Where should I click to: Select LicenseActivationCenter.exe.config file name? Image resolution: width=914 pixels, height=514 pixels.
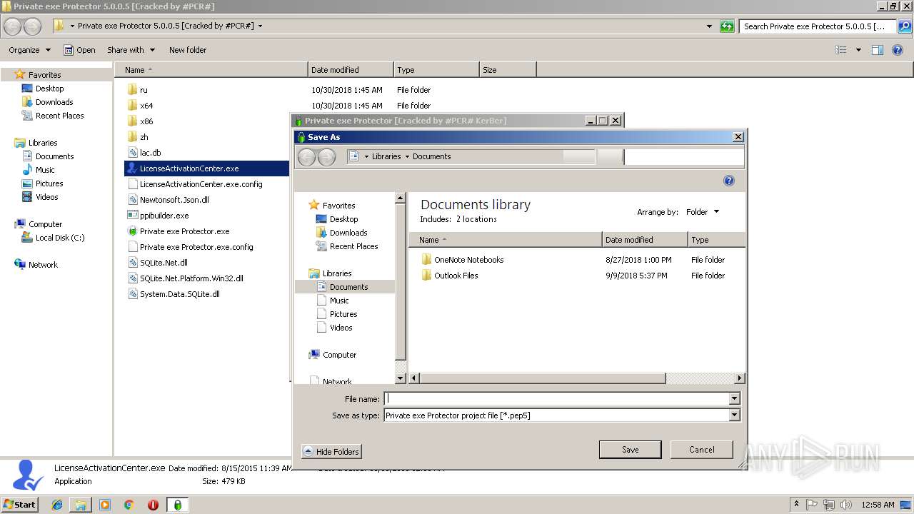(x=201, y=184)
